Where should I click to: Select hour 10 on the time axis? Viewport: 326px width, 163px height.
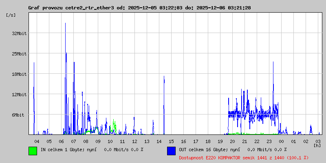110,141
